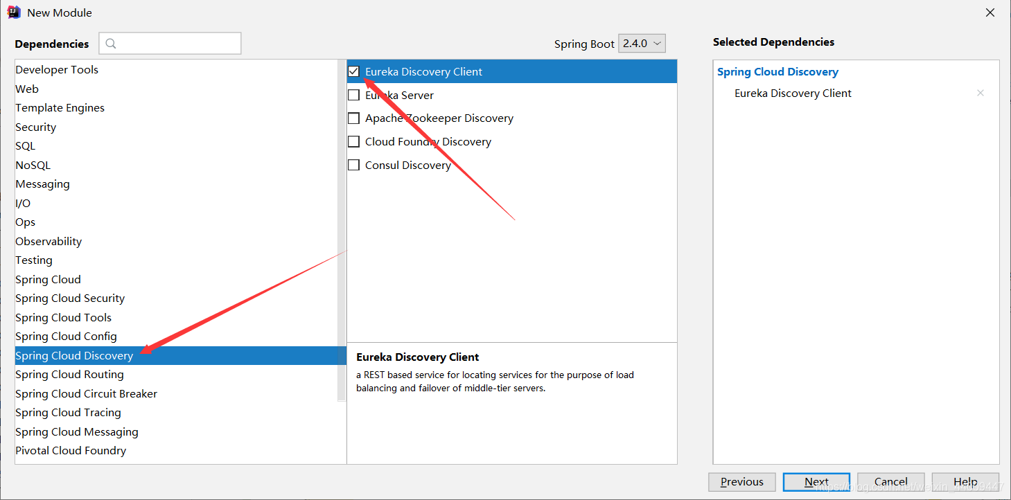Click the search magnifier icon in Dependencies
Image resolution: width=1011 pixels, height=500 pixels.
tap(111, 44)
